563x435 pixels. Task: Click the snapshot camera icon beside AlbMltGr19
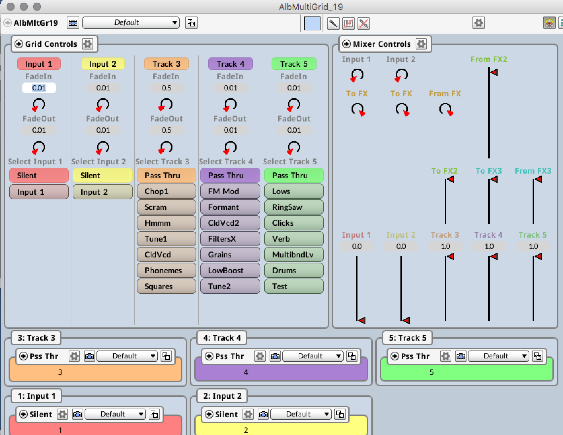click(73, 23)
